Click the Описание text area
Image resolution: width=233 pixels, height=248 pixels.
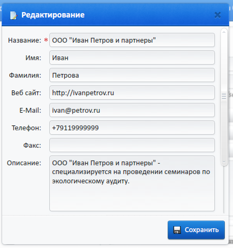click(x=132, y=183)
